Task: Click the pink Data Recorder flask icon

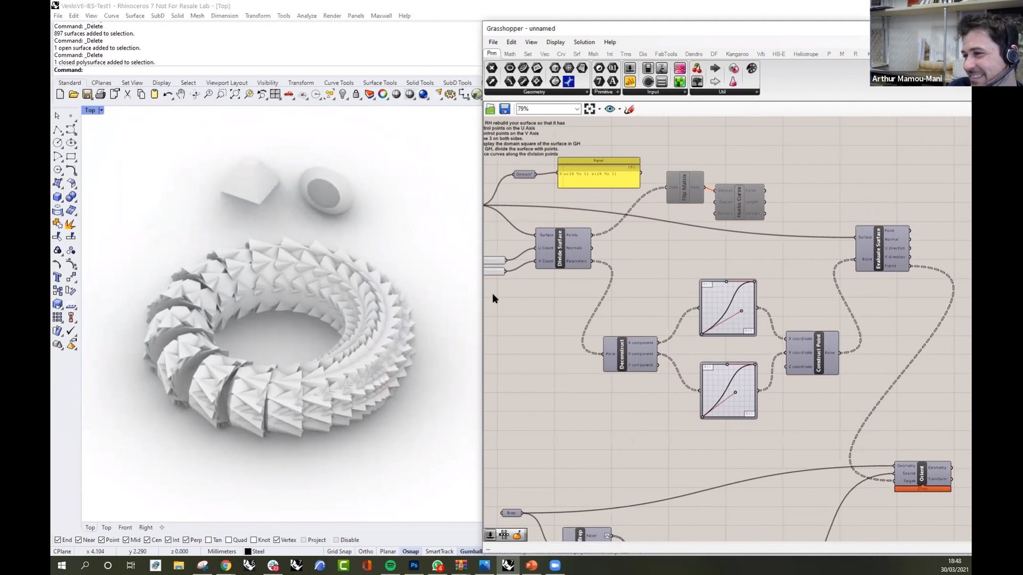Action: pyautogui.click(x=732, y=82)
